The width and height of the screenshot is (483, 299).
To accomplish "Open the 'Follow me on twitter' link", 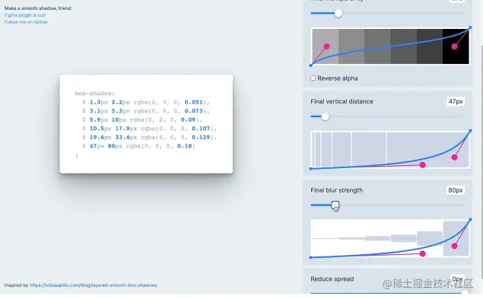I will point(26,22).
